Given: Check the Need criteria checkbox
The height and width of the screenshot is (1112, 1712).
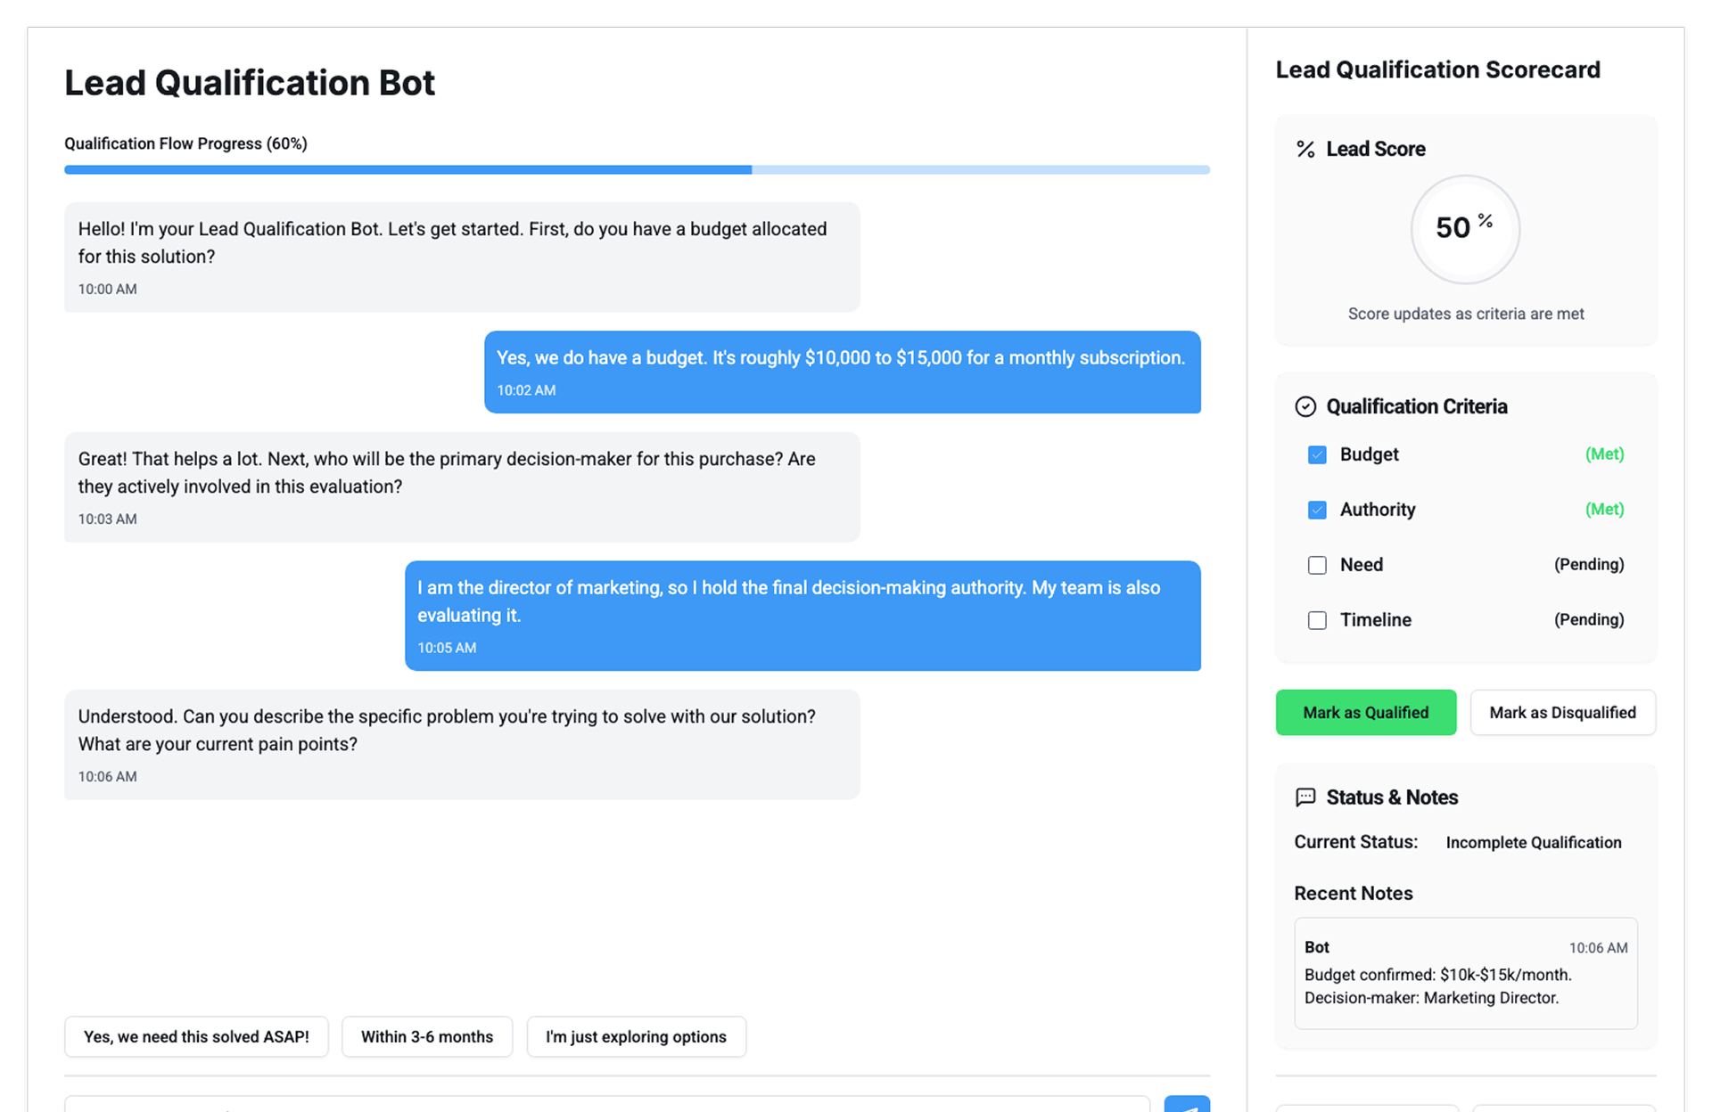Looking at the screenshot, I should pos(1317,566).
